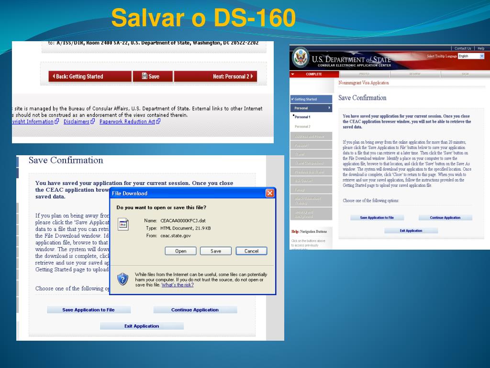The width and height of the screenshot is (490, 368).
Task: Click the floppy disk icon on Save
Action: [145, 76]
